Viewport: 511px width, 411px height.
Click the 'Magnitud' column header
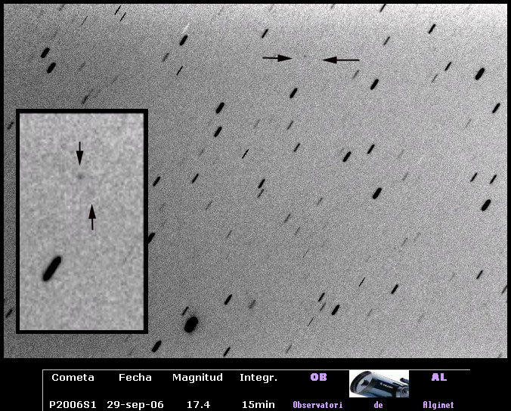[x=197, y=378]
